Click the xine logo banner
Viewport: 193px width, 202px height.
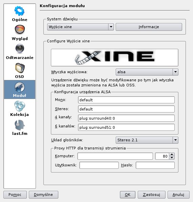(115, 58)
